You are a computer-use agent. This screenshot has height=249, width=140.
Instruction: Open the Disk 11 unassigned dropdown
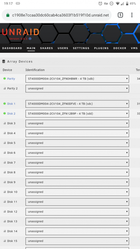pyautogui.click(x=77, y=202)
